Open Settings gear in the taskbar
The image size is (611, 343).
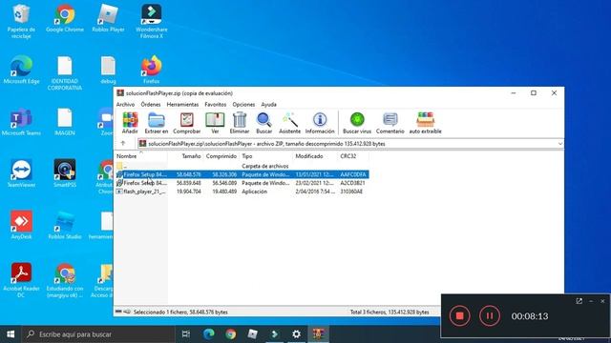click(296, 334)
